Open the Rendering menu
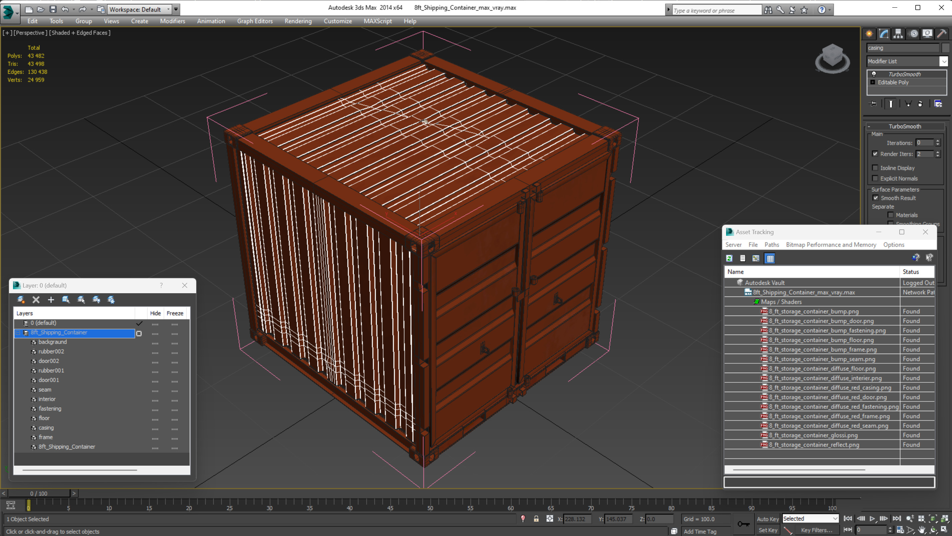952x536 pixels. [298, 21]
